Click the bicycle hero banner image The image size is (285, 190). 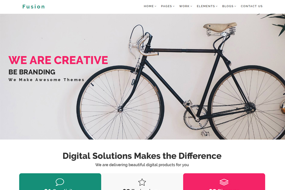(142, 76)
